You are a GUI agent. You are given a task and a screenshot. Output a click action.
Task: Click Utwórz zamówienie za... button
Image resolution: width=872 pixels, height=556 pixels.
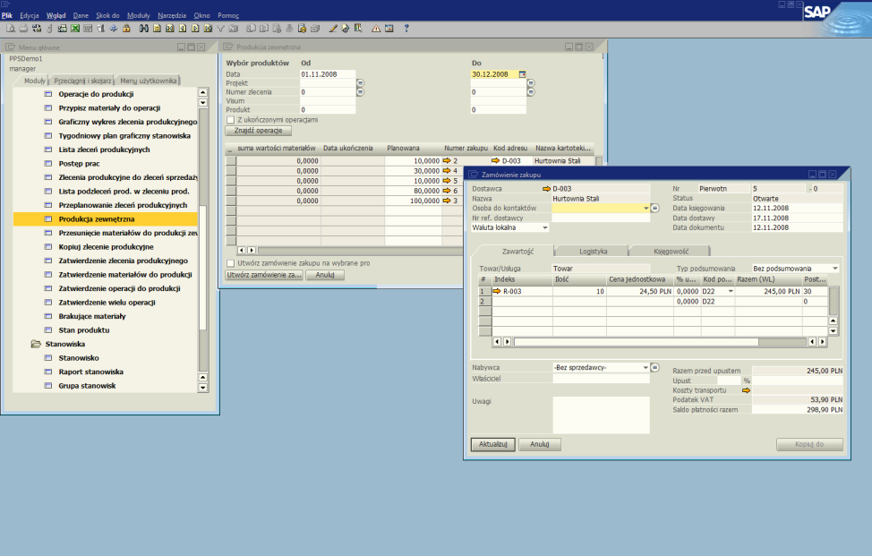click(264, 275)
